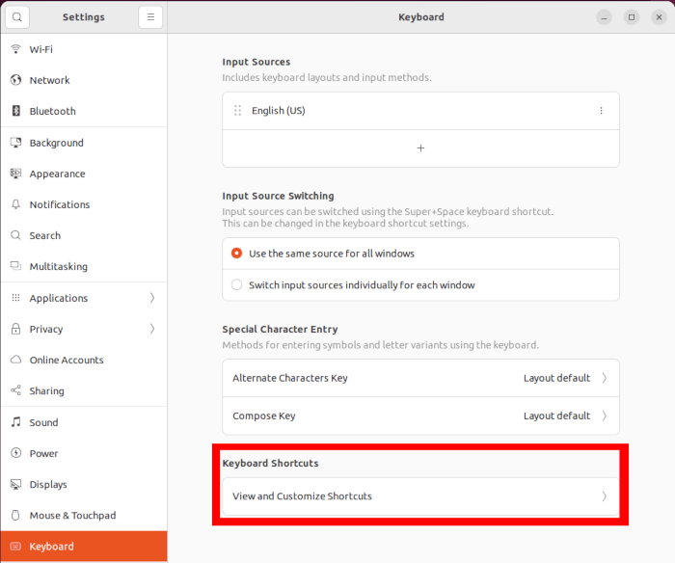This screenshot has width=675, height=563.
Task: Switch to Bluetooth settings
Action: pyautogui.click(x=84, y=111)
